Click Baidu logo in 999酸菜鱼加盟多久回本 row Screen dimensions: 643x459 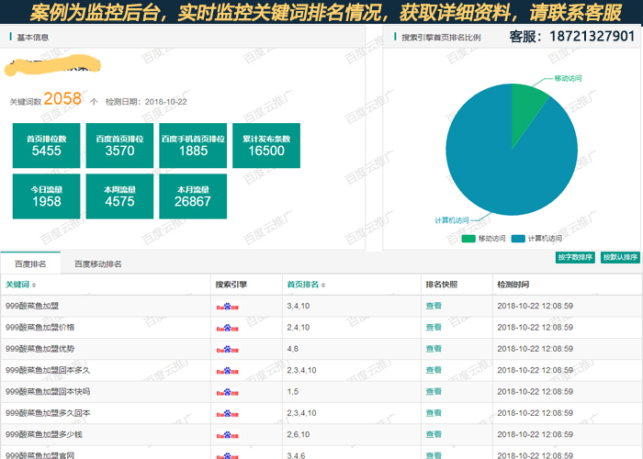(228, 413)
